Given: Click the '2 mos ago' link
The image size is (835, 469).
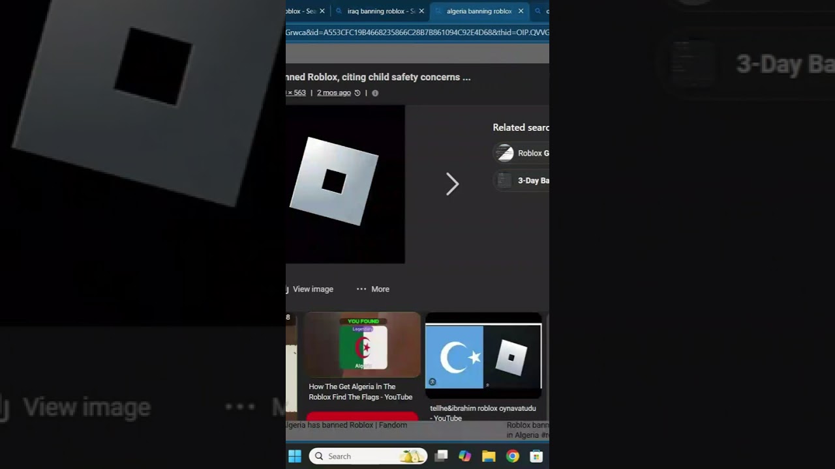Looking at the screenshot, I should tap(334, 93).
